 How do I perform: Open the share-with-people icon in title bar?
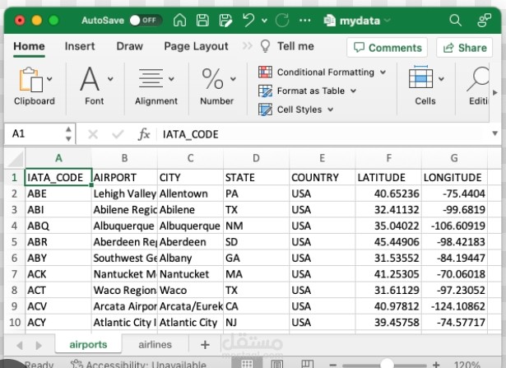[x=484, y=21]
